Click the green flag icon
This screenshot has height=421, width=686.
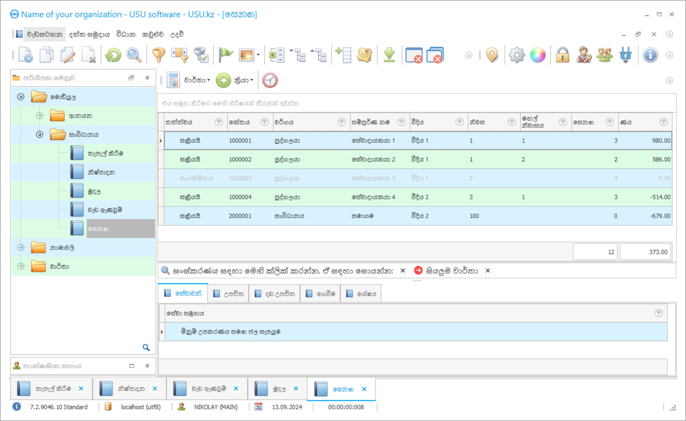tap(225, 55)
